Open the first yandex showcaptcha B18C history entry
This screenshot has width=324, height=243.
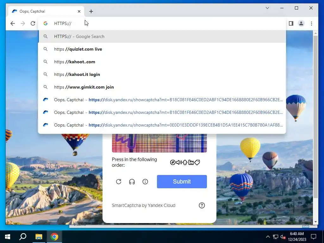pyautogui.click(x=162, y=100)
